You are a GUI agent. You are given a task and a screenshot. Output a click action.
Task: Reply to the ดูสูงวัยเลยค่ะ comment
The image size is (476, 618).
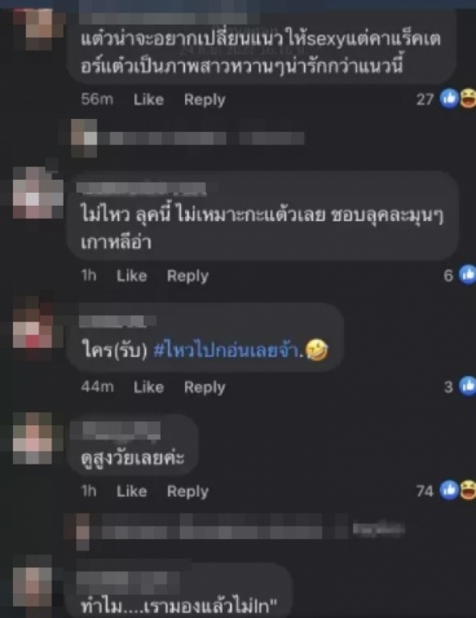click(x=187, y=491)
